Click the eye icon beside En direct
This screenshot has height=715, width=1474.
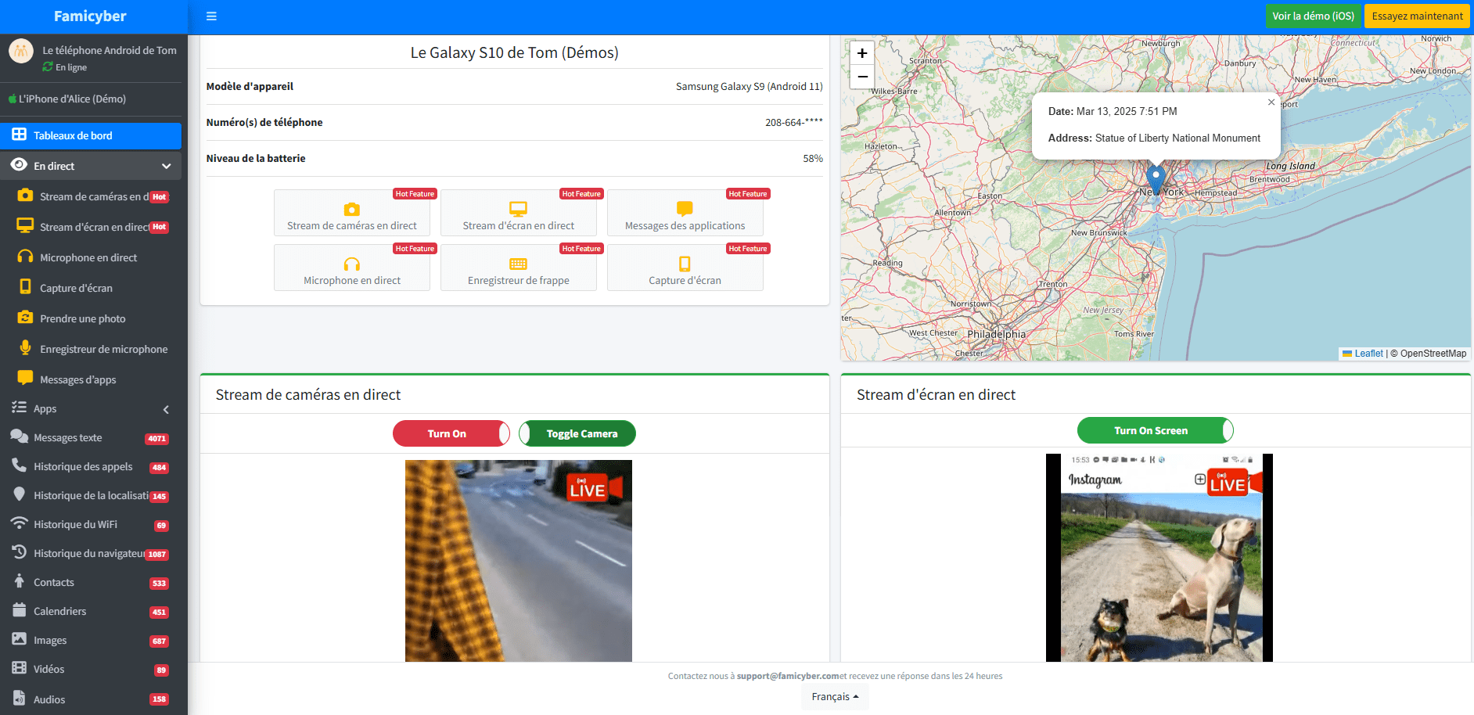pyautogui.click(x=19, y=165)
